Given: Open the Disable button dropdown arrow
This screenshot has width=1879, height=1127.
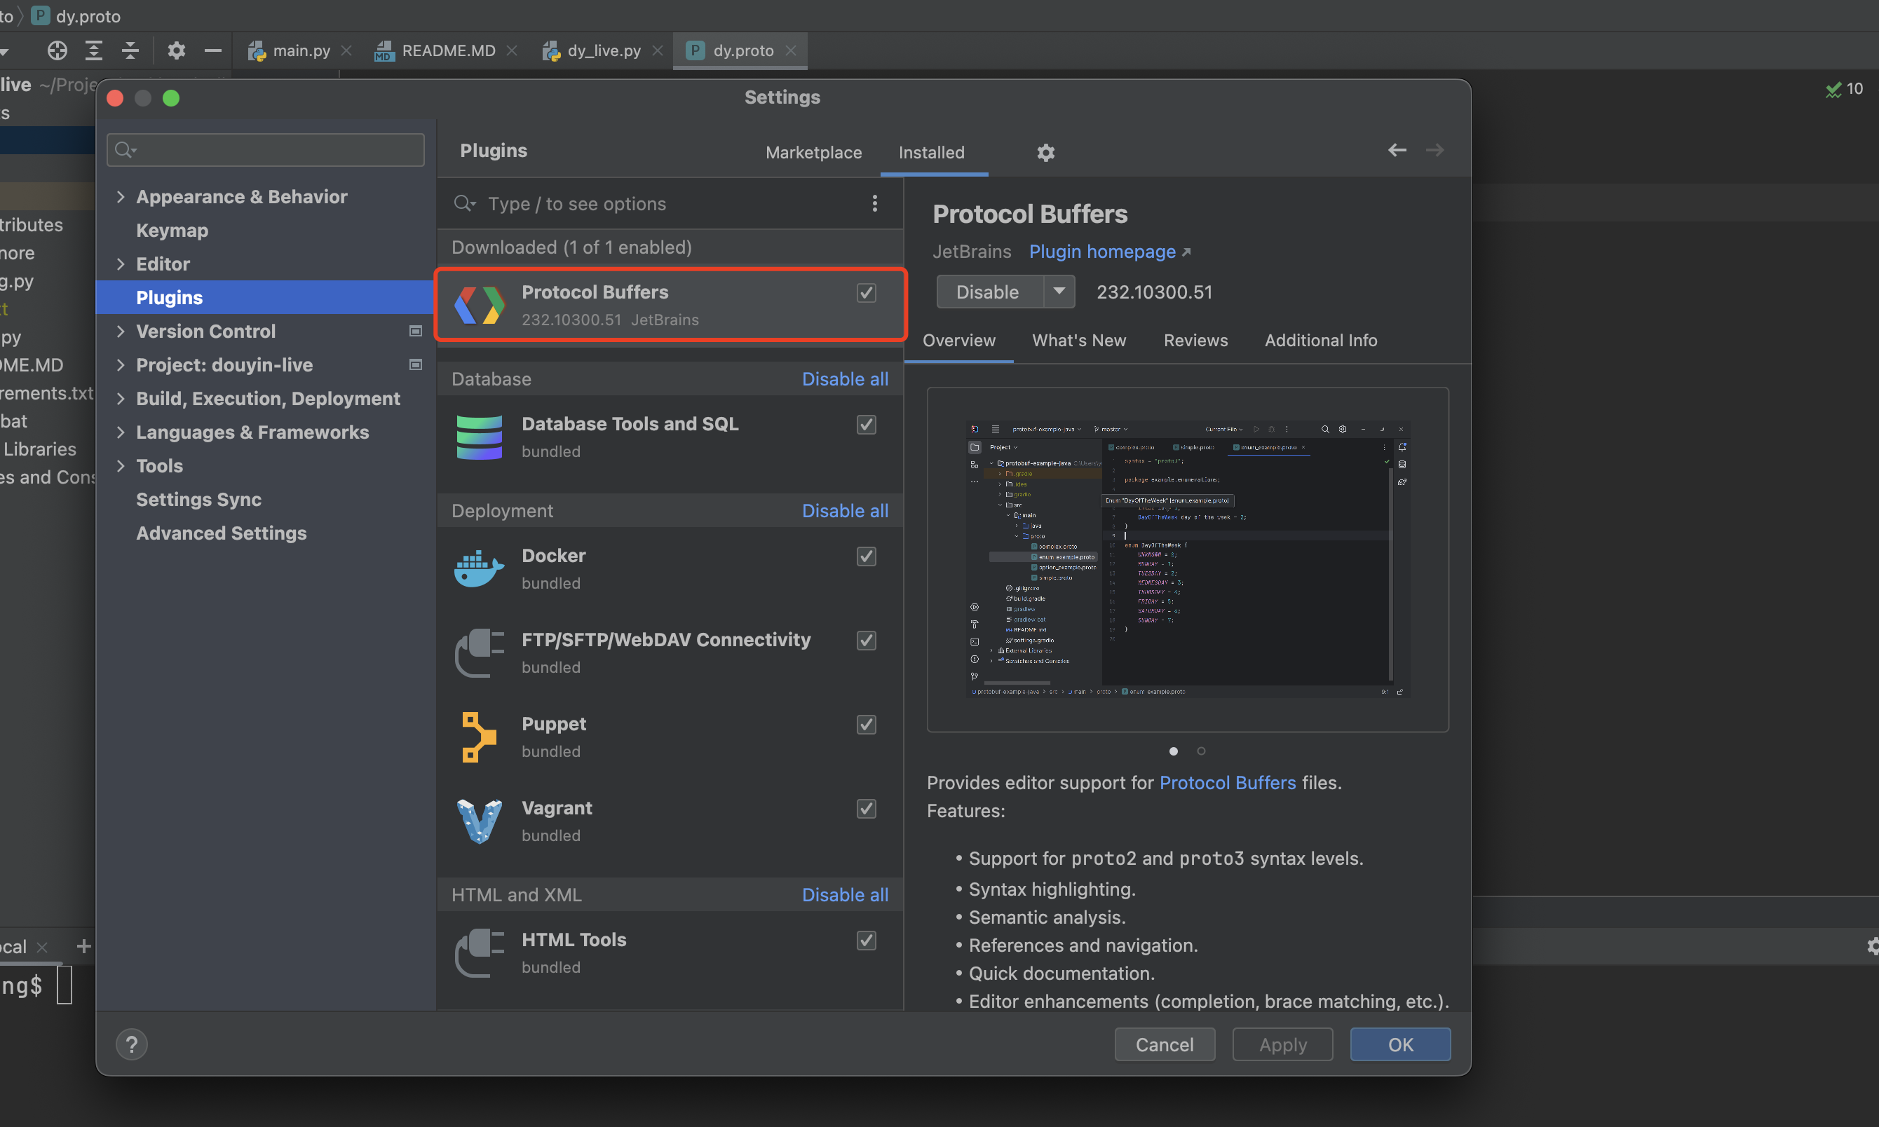Looking at the screenshot, I should click(1059, 292).
